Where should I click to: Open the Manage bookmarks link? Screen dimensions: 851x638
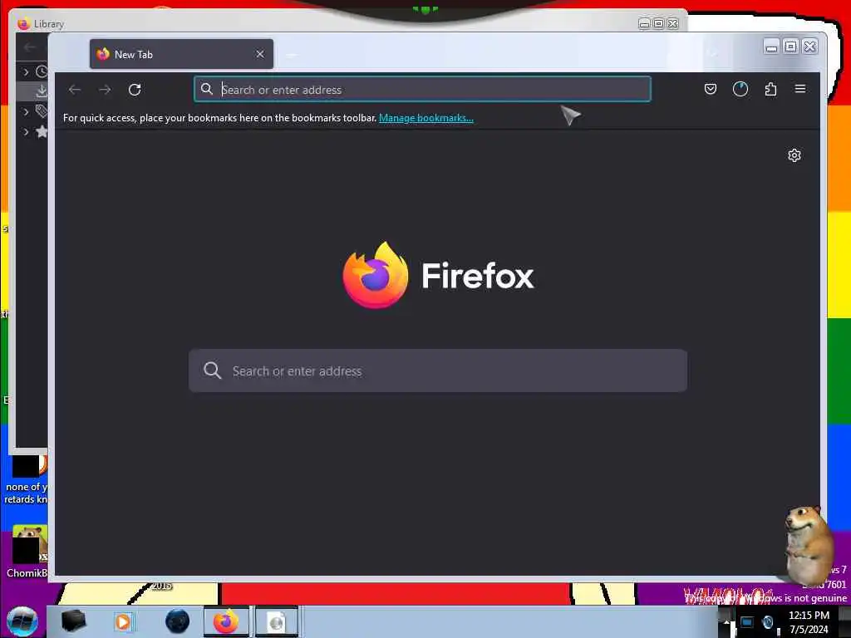click(x=426, y=118)
